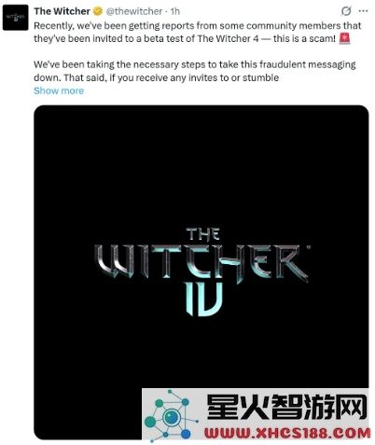Click the gold verified badge

(x=98, y=11)
